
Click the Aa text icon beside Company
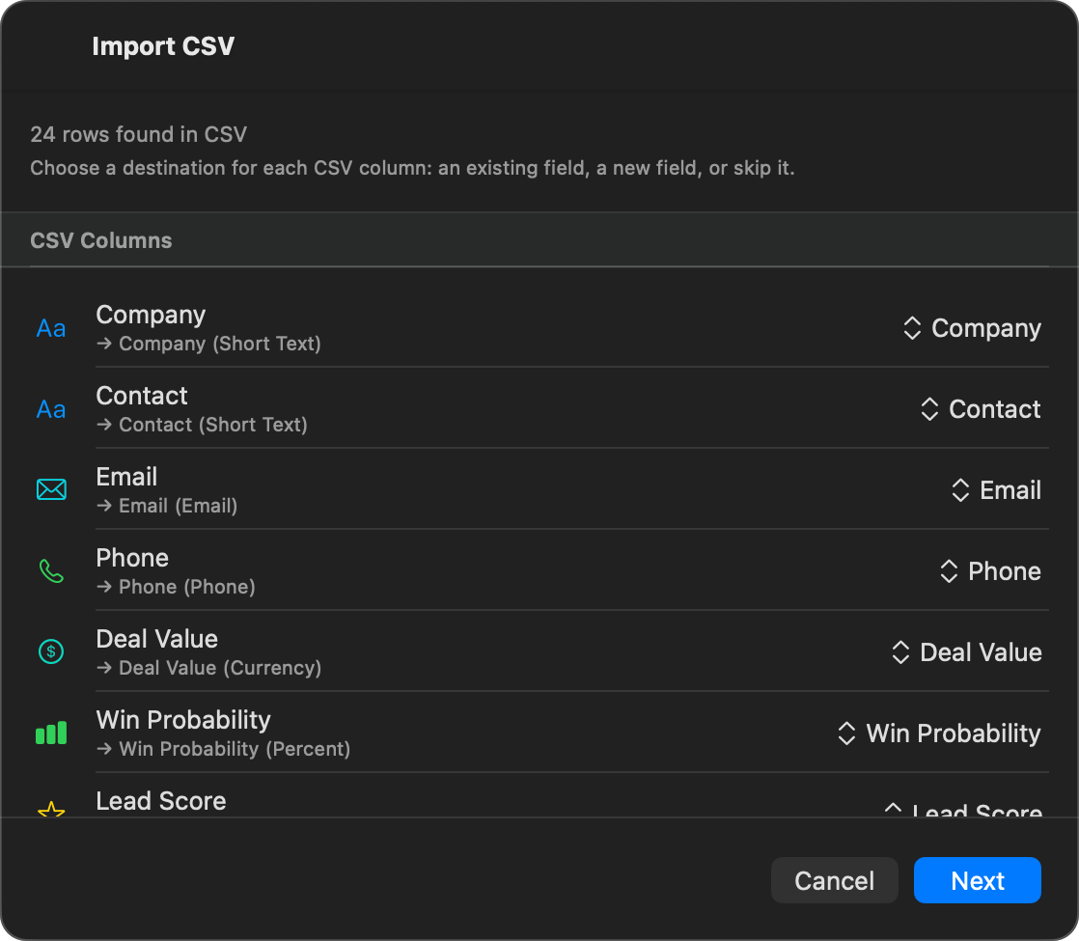(51, 328)
